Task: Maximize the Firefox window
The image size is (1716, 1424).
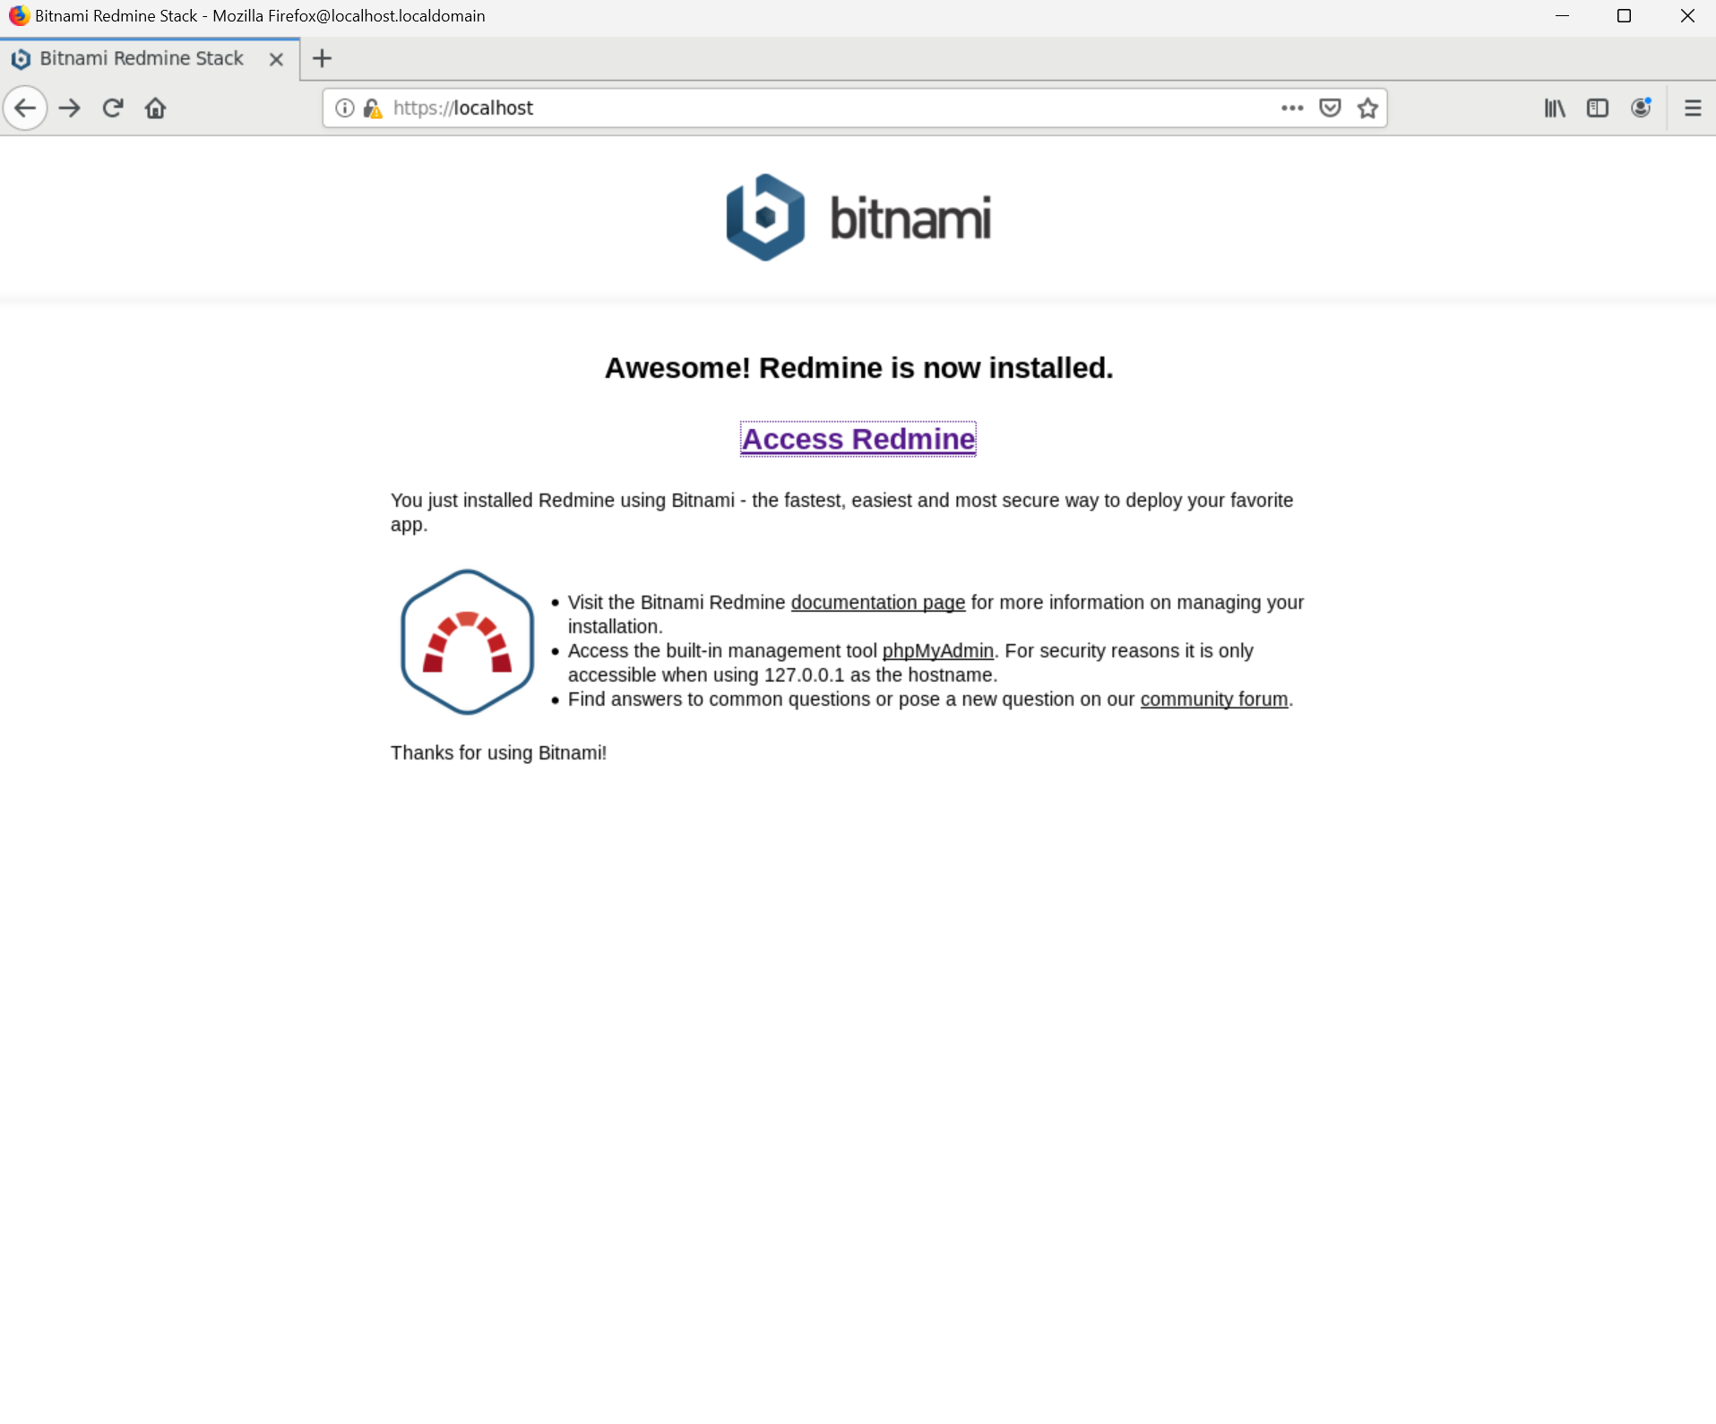Action: tap(1623, 16)
